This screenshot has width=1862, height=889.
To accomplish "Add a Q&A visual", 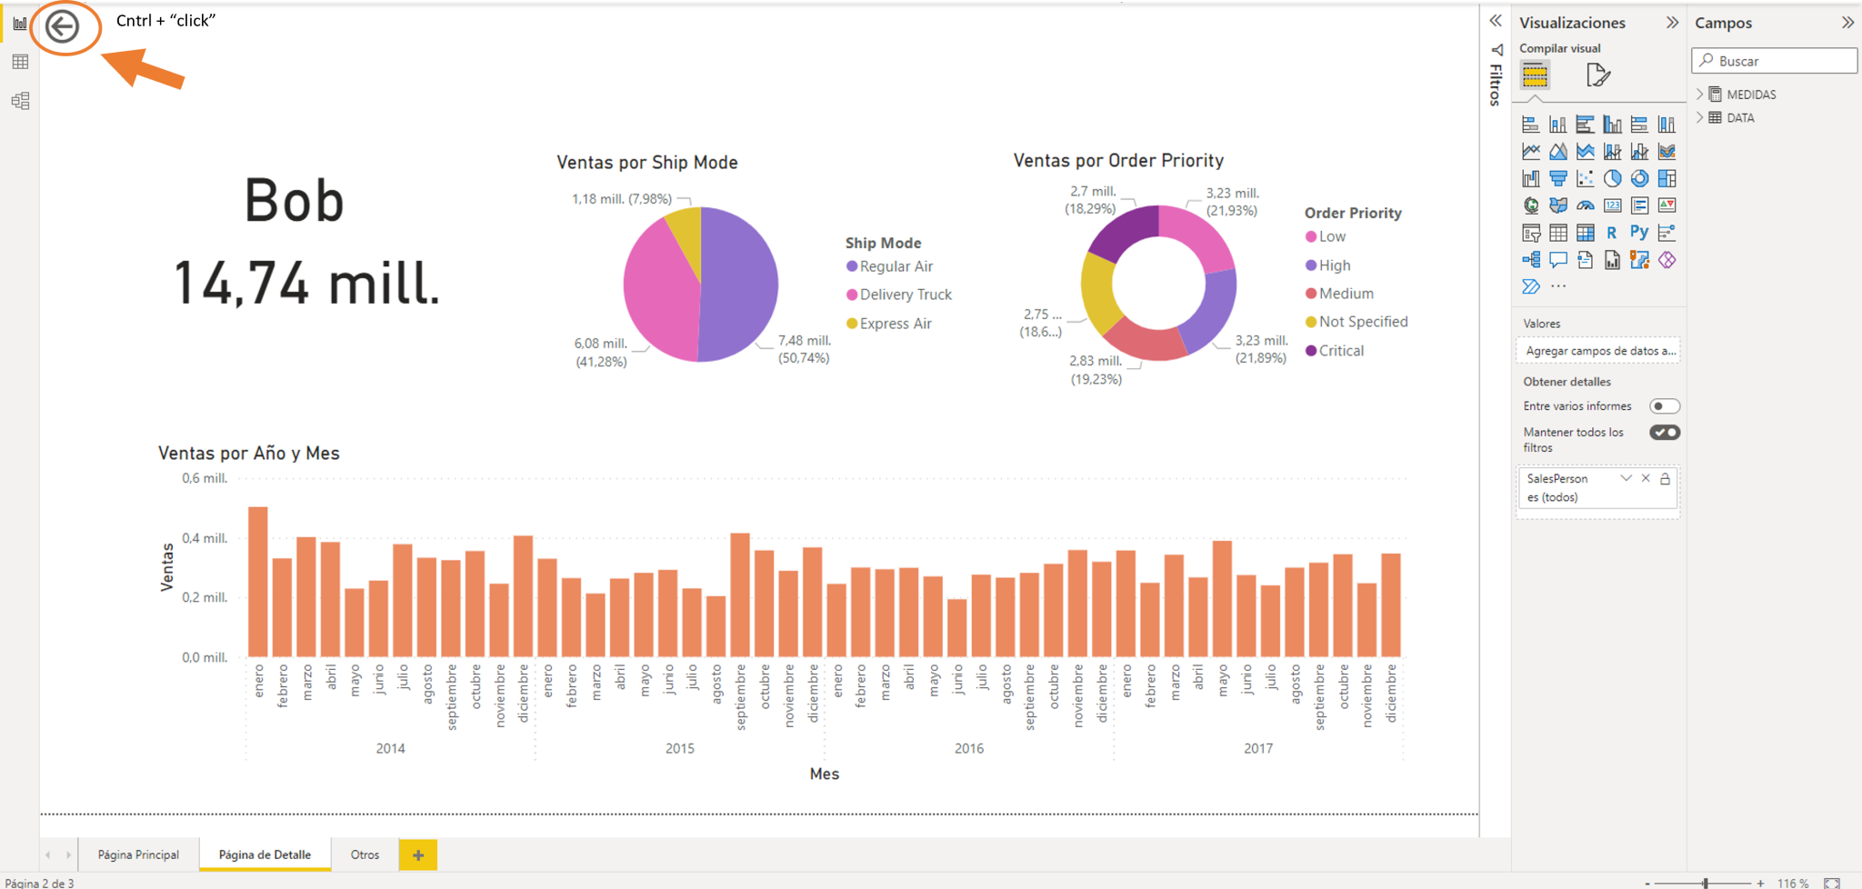I will coord(1558,260).
